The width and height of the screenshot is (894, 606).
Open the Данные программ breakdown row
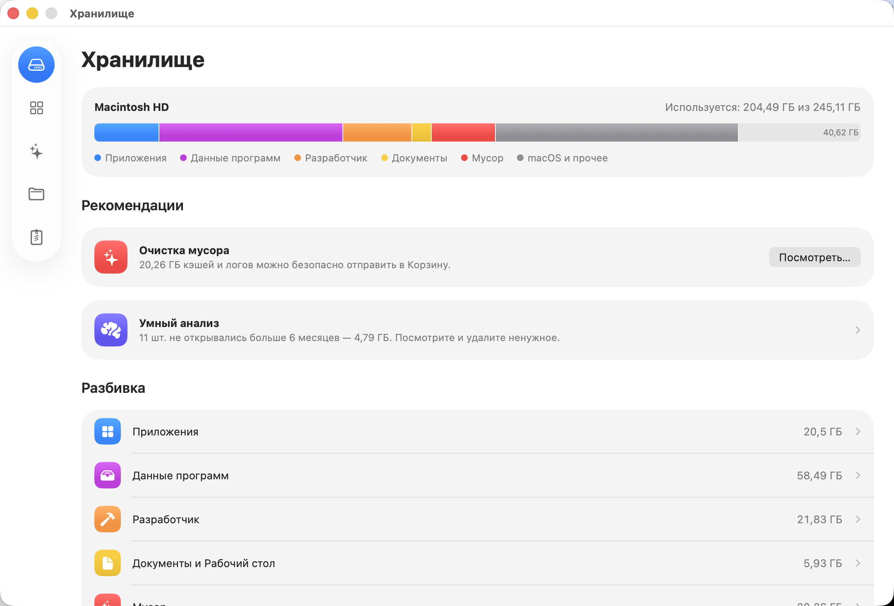(478, 475)
